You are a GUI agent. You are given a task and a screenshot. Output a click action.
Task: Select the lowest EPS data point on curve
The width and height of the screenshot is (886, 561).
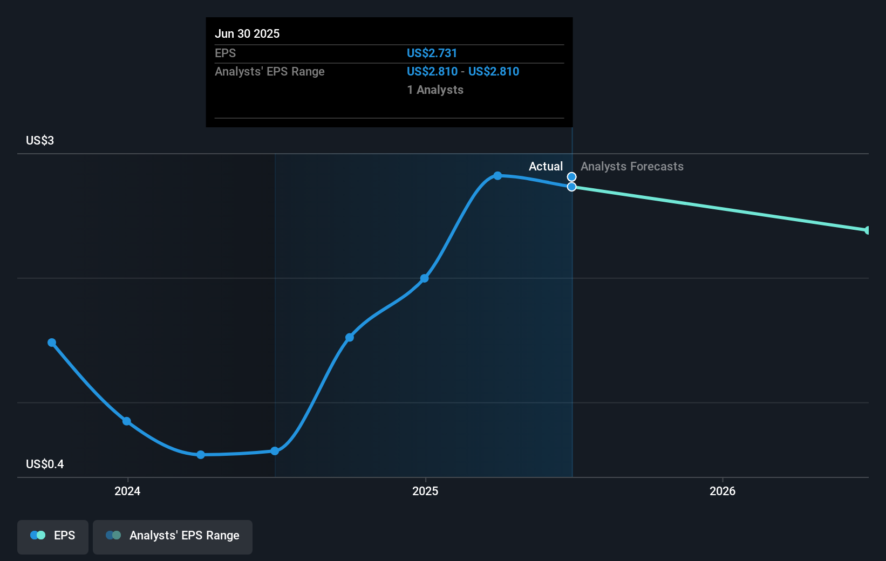[200, 455]
